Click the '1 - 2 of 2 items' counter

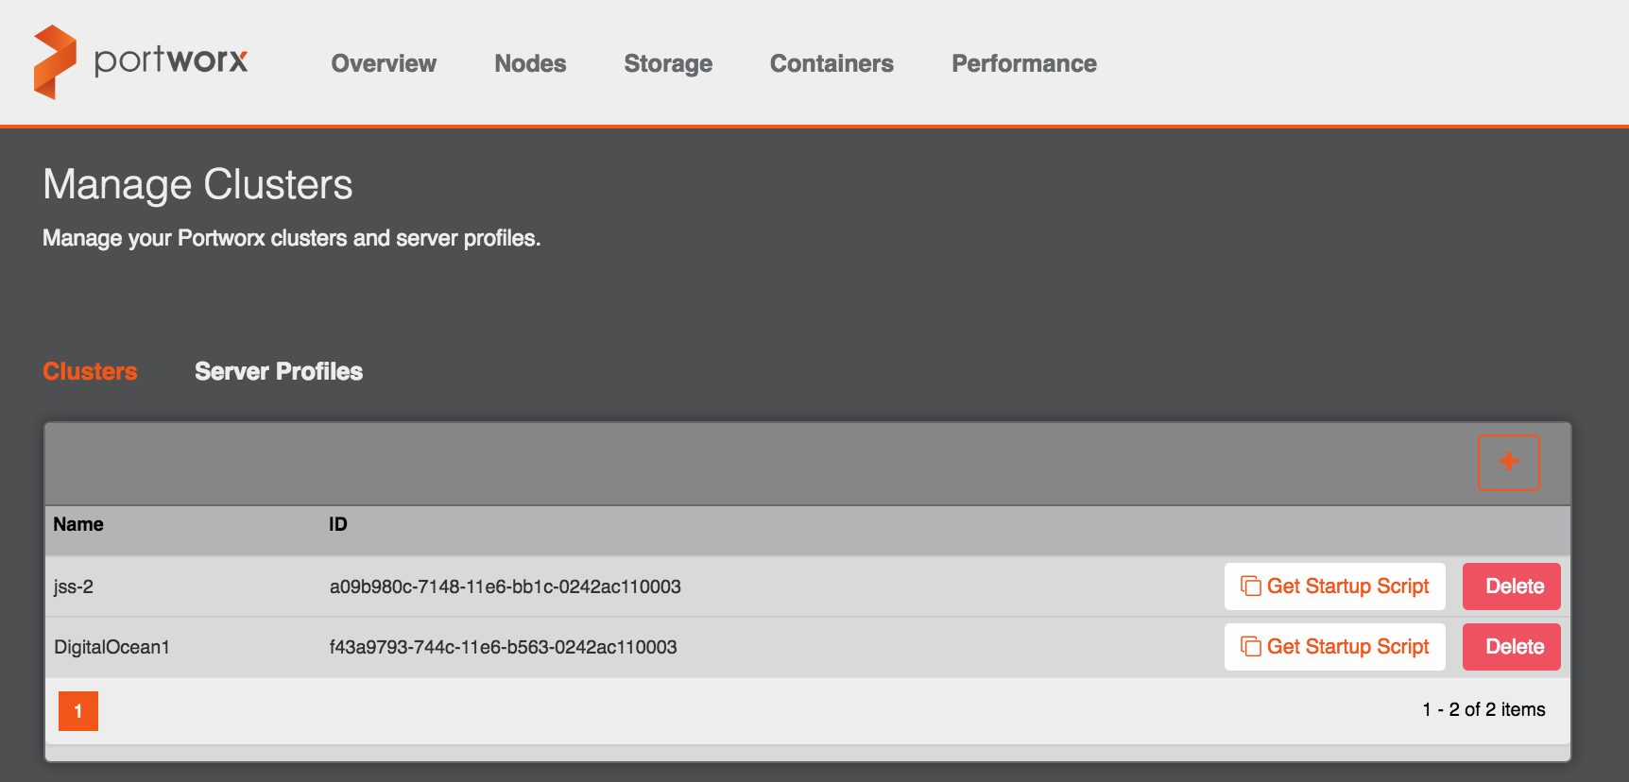1483,709
